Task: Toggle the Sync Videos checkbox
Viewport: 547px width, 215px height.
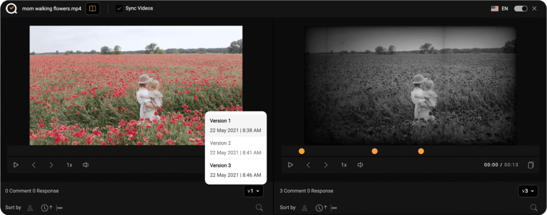Action: tap(119, 9)
